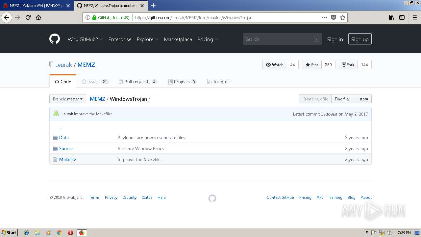The height and width of the screenshot is (237, 421).
Task: Open Windows Explorer from taskbar
Action: point(37,233)
